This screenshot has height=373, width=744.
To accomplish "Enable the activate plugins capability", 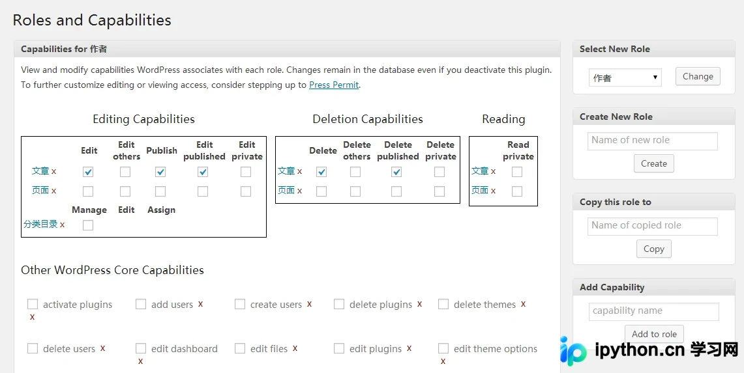I will point(32,304).
